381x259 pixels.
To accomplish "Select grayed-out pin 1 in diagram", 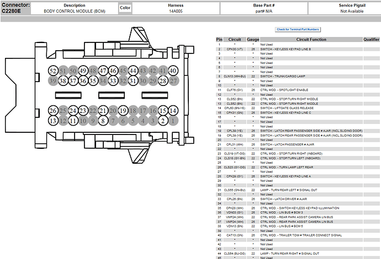I will 173,121.
